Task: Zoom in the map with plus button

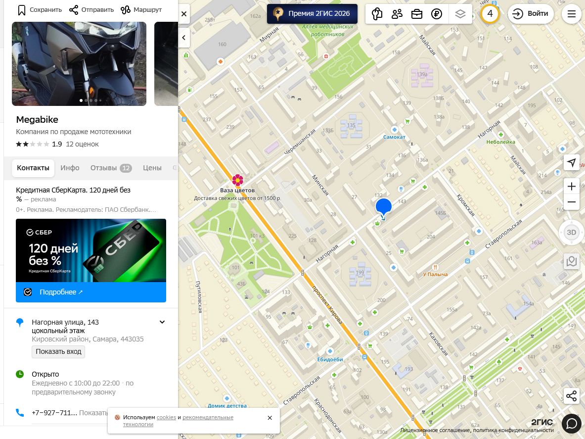Action: 571,186
